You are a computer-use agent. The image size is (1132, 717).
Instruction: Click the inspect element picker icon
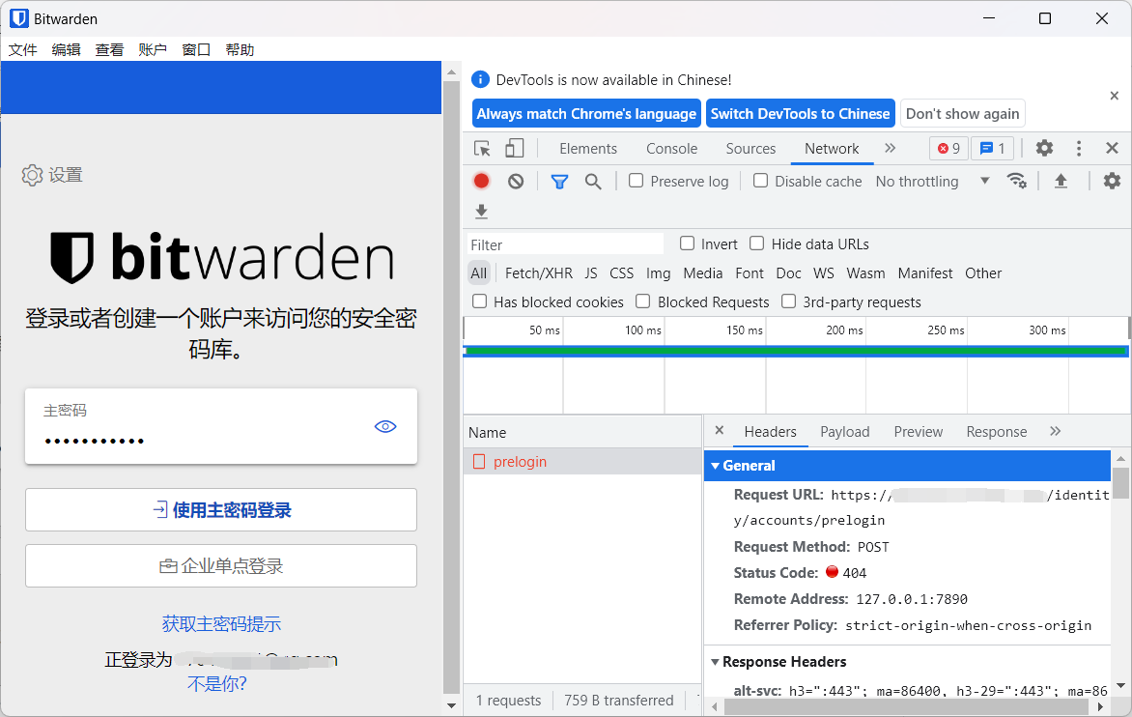click(482, 149)
